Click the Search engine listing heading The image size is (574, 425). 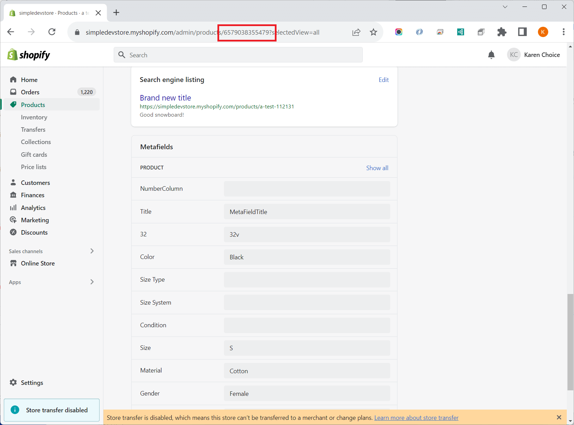coord(172,80)
